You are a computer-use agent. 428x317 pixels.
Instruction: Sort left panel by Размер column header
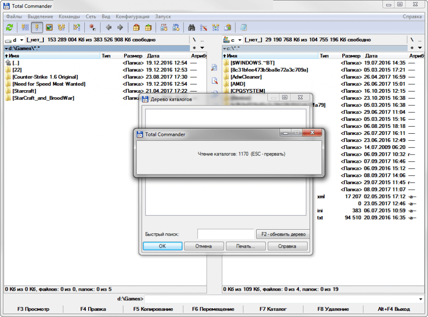133,56
